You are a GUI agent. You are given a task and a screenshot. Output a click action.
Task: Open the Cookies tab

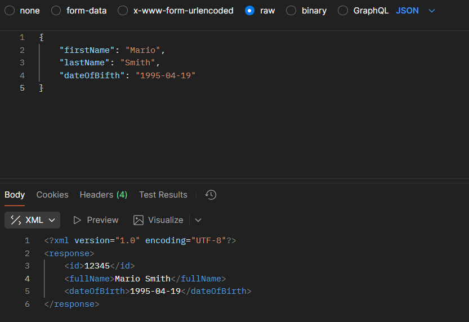coord(52,195)
